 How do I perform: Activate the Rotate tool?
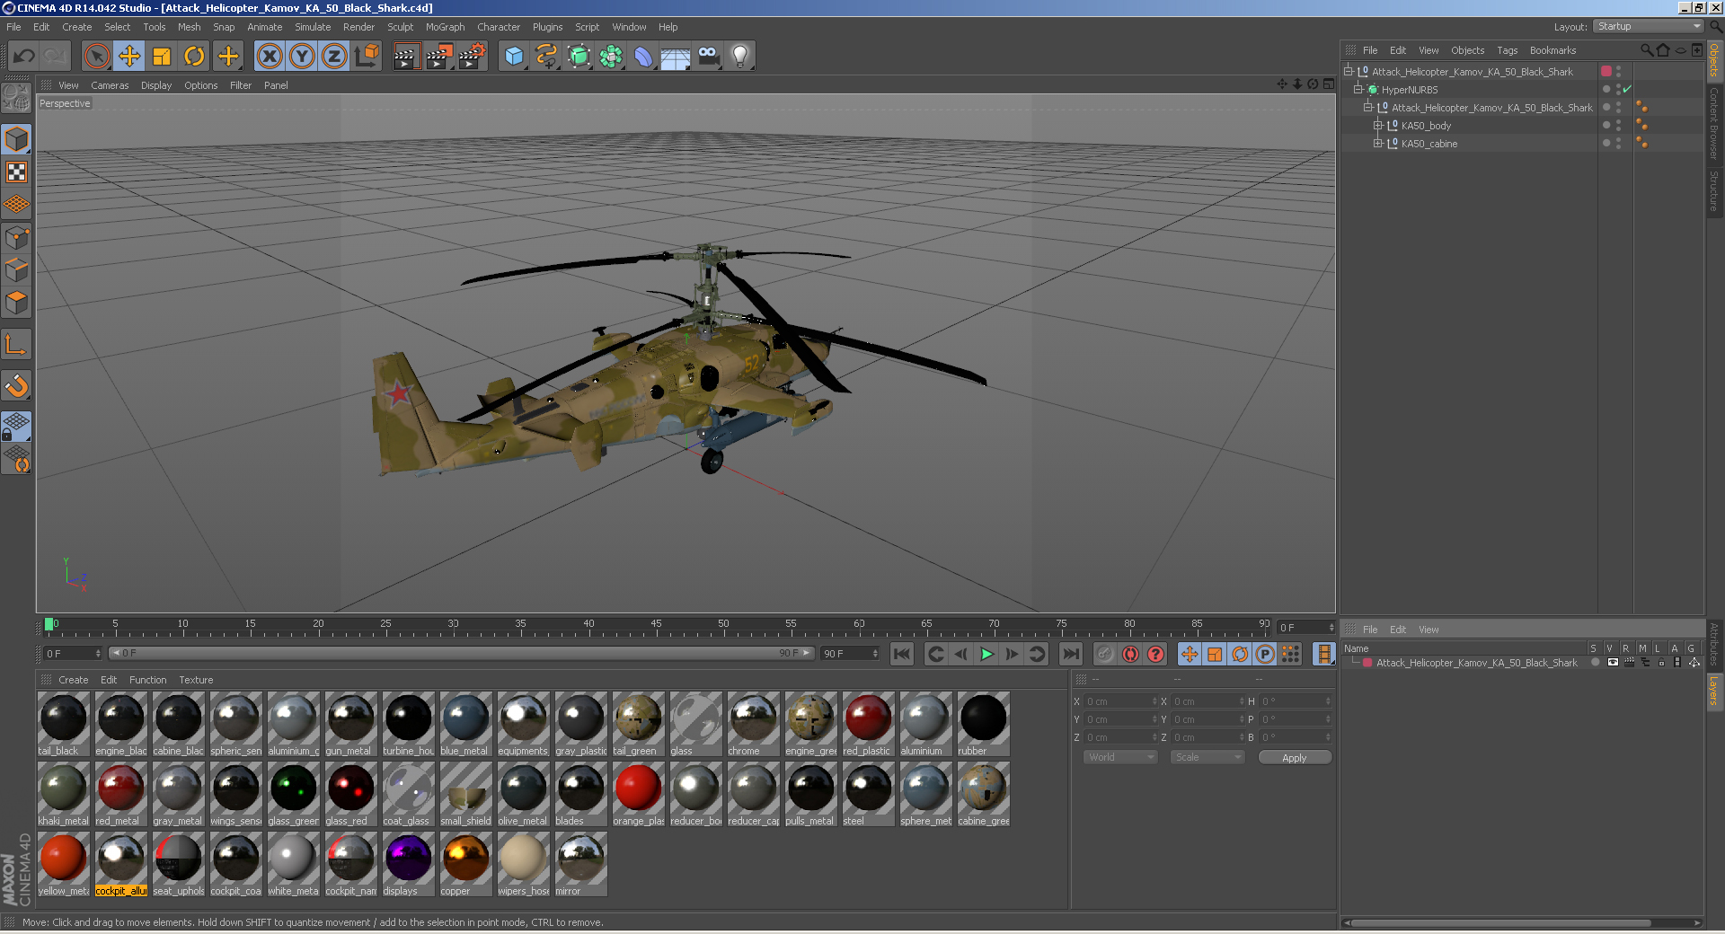click(x=194, y=57)
